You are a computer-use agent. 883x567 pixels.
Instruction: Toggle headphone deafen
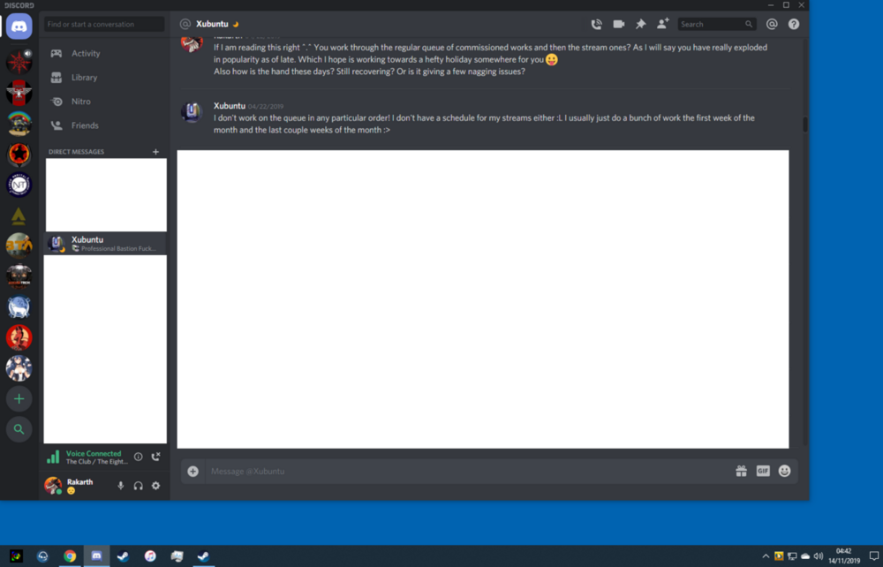click(x=138, y=486)
